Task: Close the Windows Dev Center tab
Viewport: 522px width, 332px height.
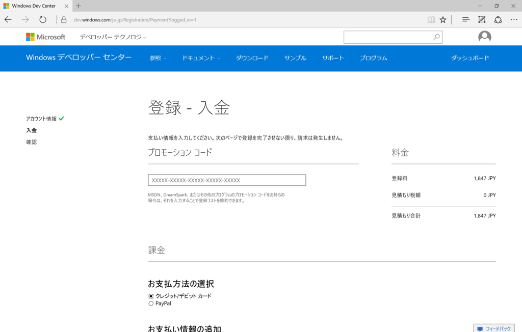Action: click(67, 6)
